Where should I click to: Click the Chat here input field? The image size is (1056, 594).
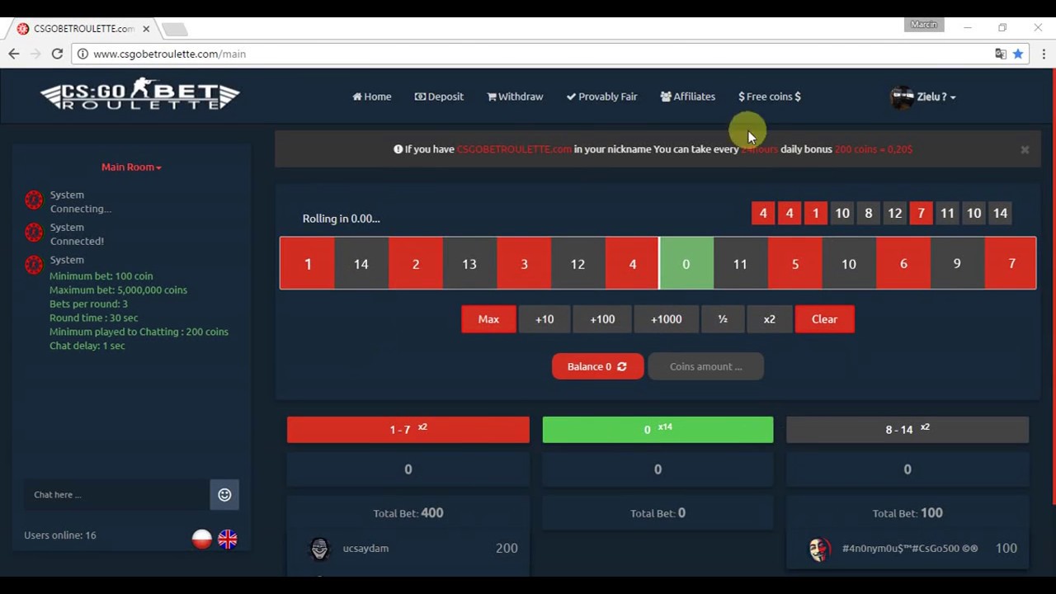[x=116, y=494]
